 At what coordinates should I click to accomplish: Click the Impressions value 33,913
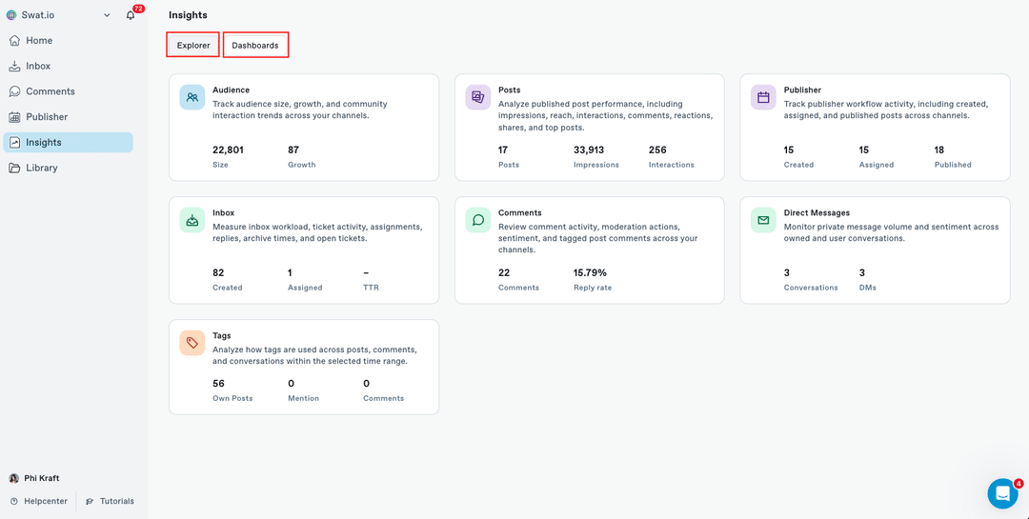(589, 150)
